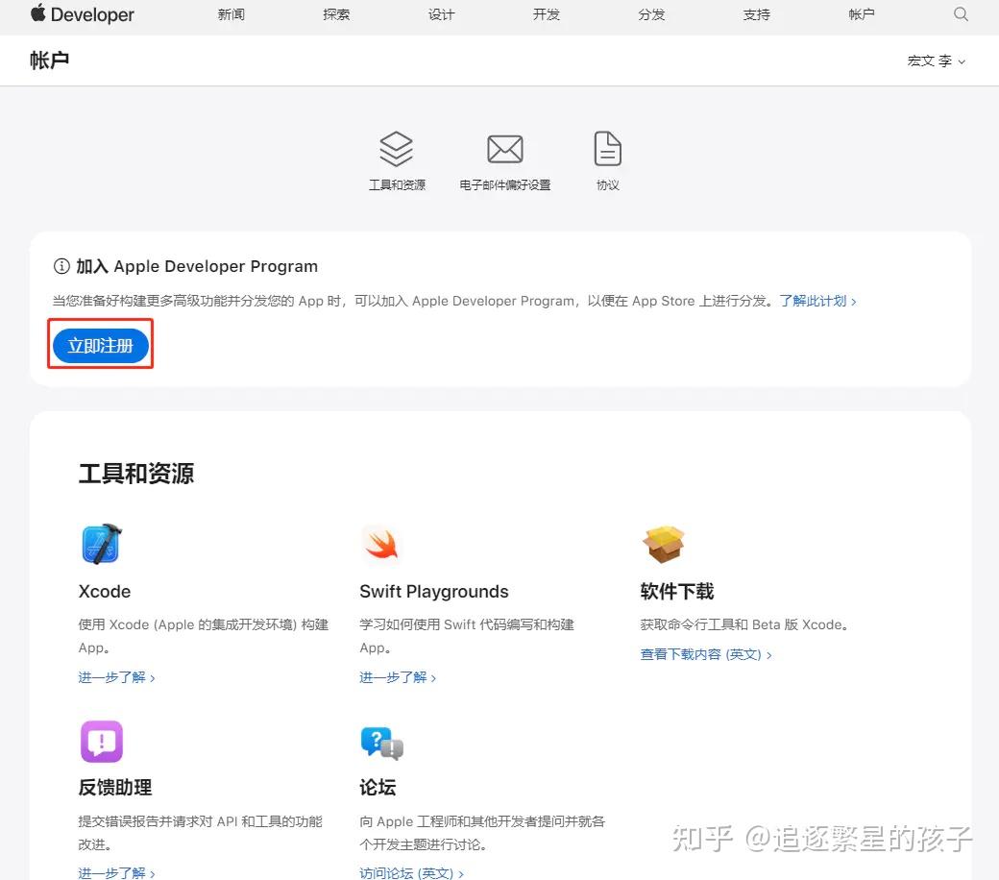Follow the 进一步了解 link under Xcode
999x880 pixels.
(x=115, y=676)
